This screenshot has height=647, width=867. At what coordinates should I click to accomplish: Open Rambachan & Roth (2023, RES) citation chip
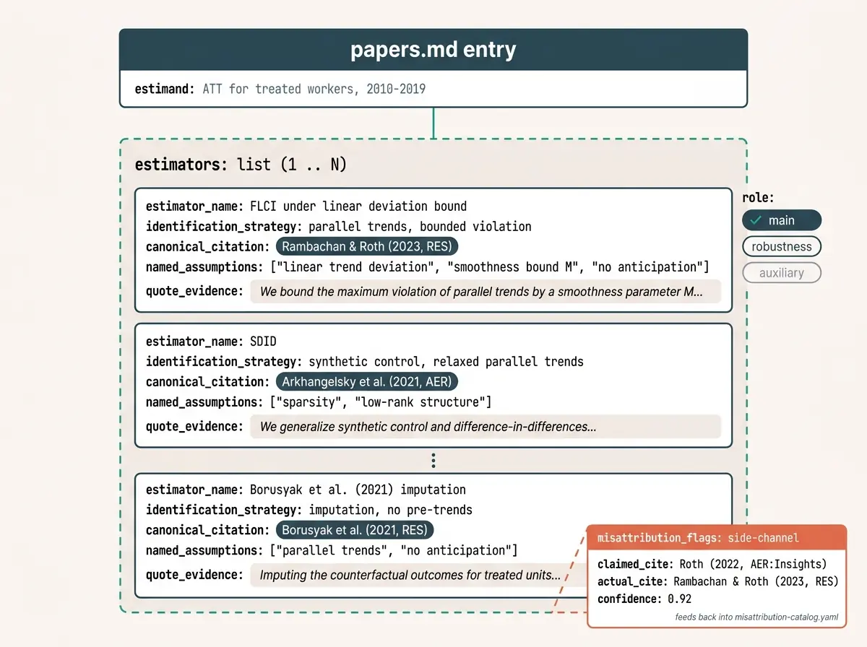coord(366,246)
